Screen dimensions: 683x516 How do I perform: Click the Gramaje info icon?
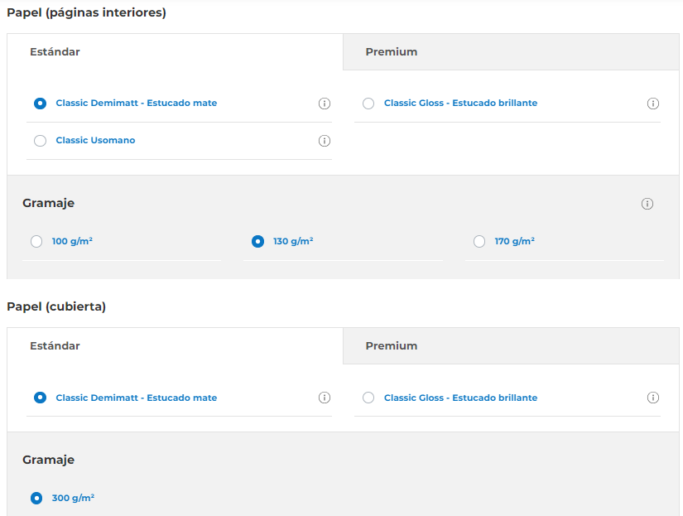tap(647, 204)
